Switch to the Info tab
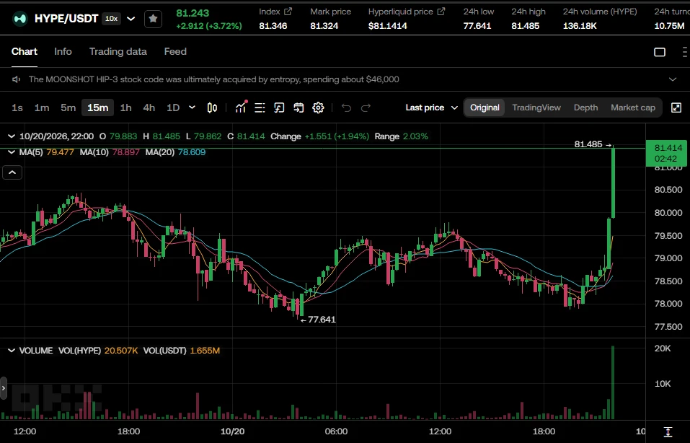Viewport: 690px width, 443px height. pyautogui.click(x=63, y=51)
